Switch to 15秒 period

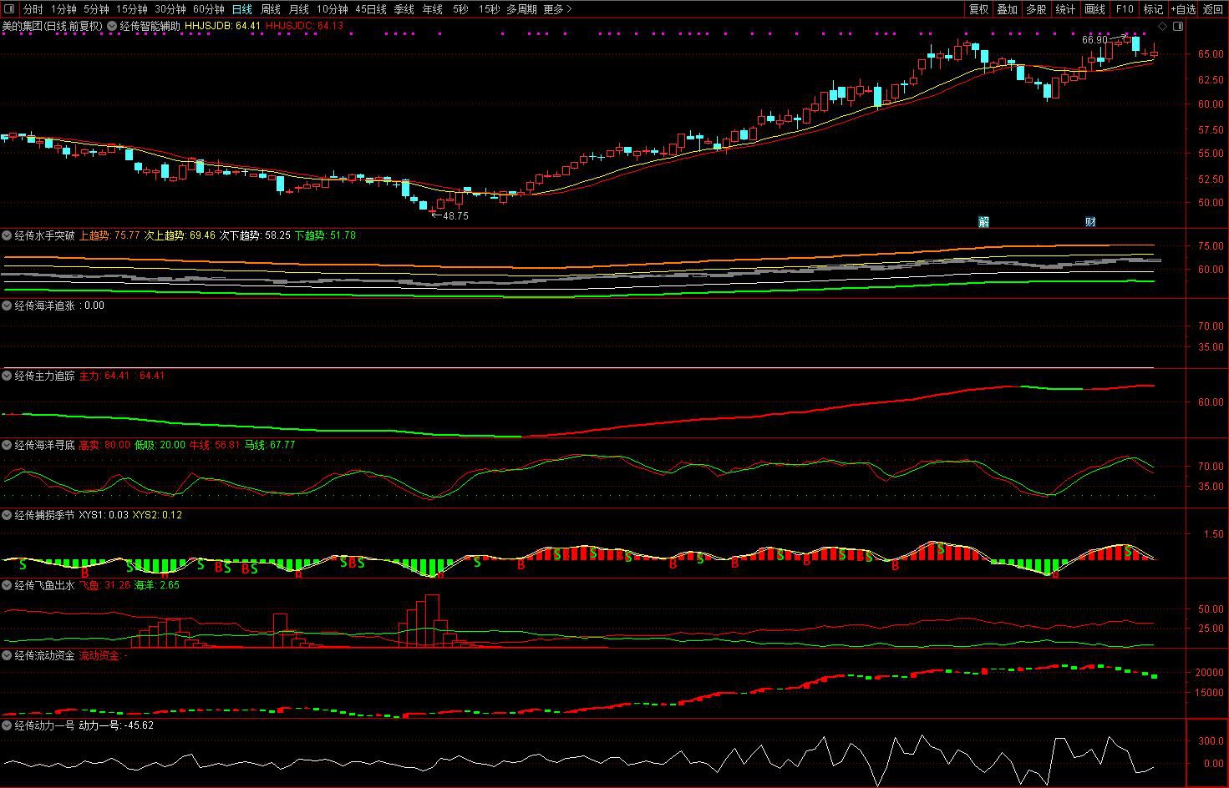489,9
